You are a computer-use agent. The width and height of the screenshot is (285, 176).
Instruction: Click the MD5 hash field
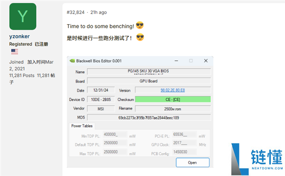pos(149,117)
